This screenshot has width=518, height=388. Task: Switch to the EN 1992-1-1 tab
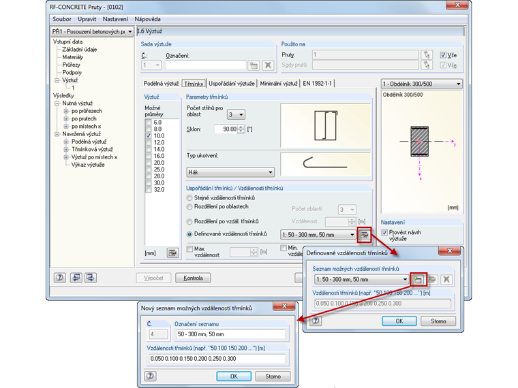coord(317,84)
